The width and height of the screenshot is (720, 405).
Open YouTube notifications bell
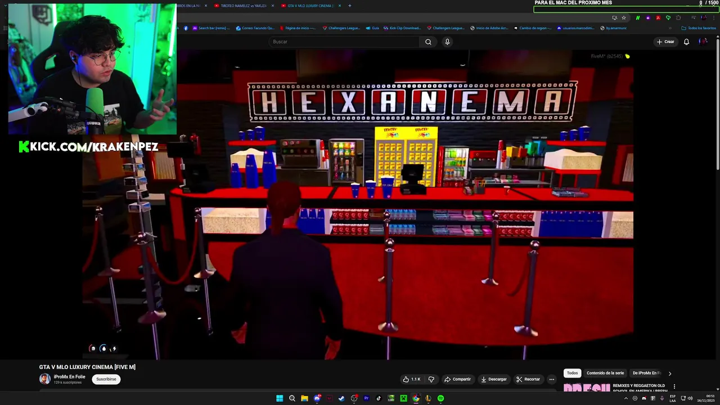click(x=686, y=42)
